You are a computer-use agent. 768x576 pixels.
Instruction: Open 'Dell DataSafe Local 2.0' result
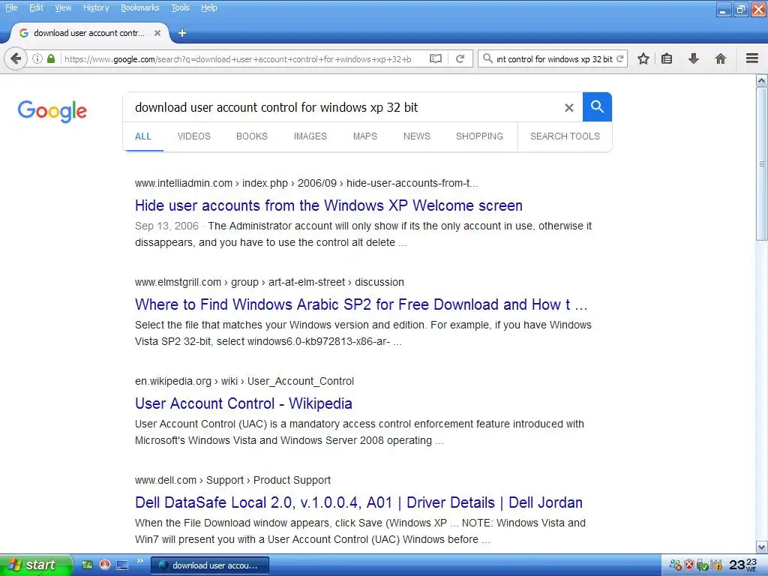358,502
